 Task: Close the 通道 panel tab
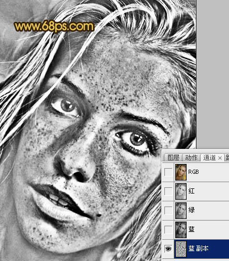pos(220,158)
